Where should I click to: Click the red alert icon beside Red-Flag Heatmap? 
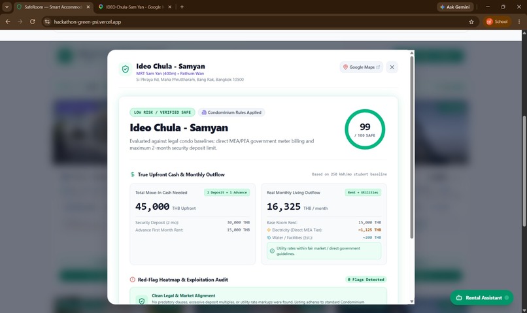133,280
